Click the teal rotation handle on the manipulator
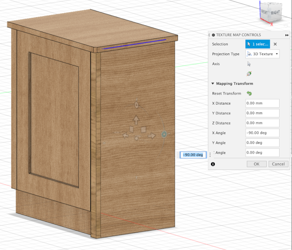Viewport: 292px width, 250px height. point(164,134)
